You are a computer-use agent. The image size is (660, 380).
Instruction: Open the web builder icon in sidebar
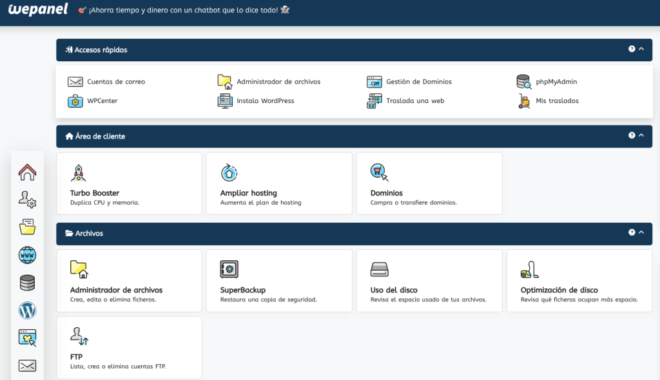click(x=27, y=338)
